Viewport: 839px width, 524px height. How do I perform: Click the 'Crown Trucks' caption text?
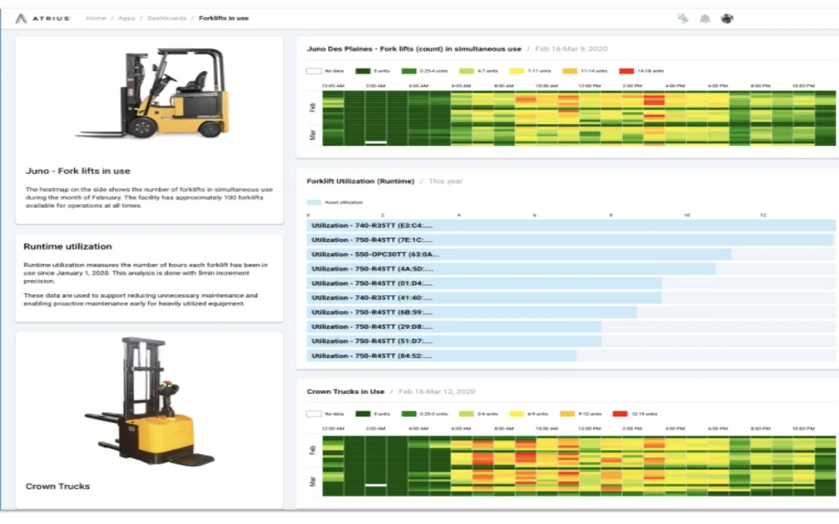point(58,486)
